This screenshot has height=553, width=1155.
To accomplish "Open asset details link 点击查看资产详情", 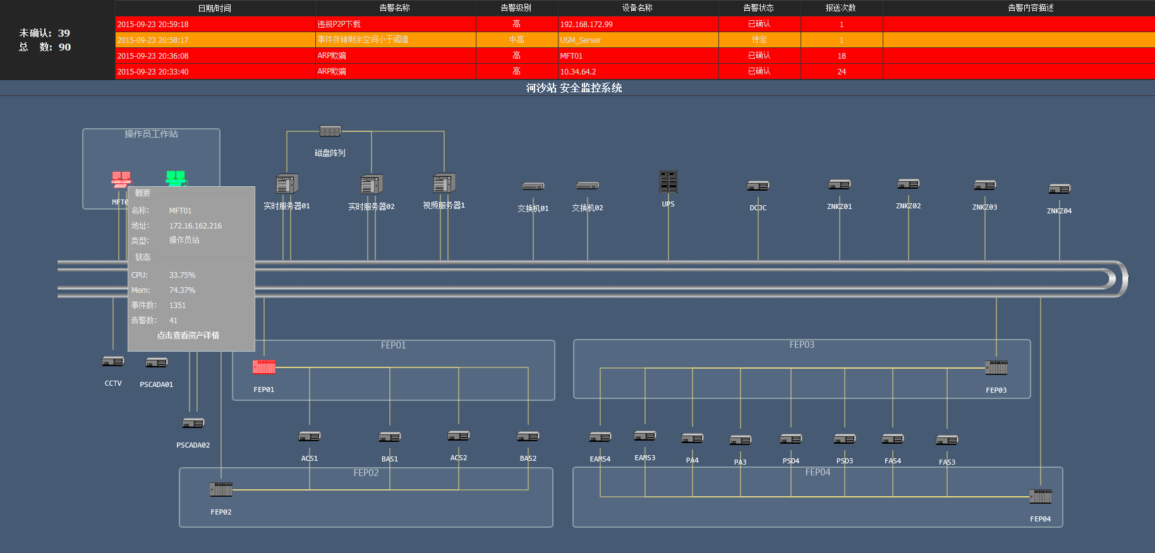I will 188,335.
